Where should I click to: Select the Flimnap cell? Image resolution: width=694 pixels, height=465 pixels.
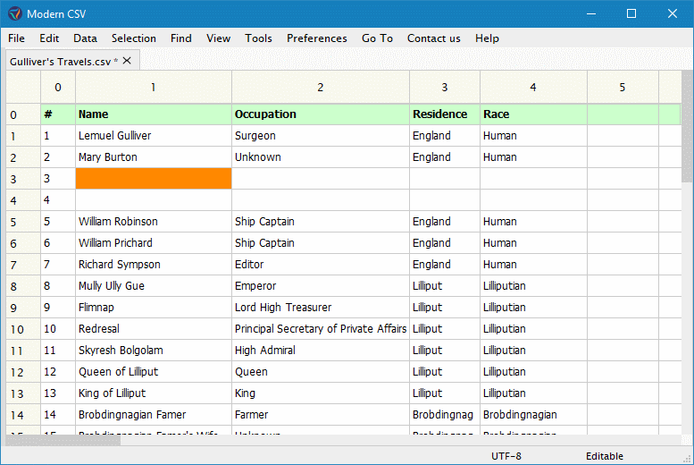click(x=153, y=308)
